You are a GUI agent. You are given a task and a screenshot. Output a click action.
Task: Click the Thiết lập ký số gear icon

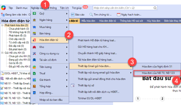pos(73,85)
